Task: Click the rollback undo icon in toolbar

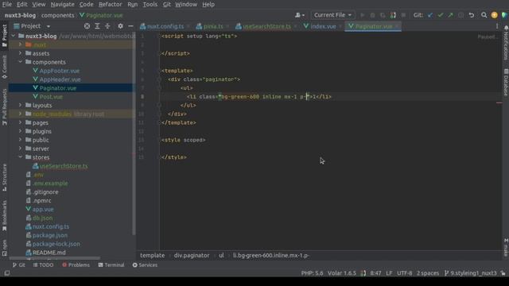Action: point(472,15)
